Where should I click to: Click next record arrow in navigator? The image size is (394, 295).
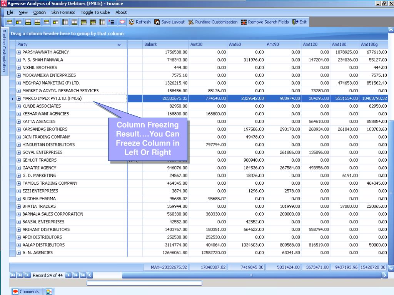point(69,275)
